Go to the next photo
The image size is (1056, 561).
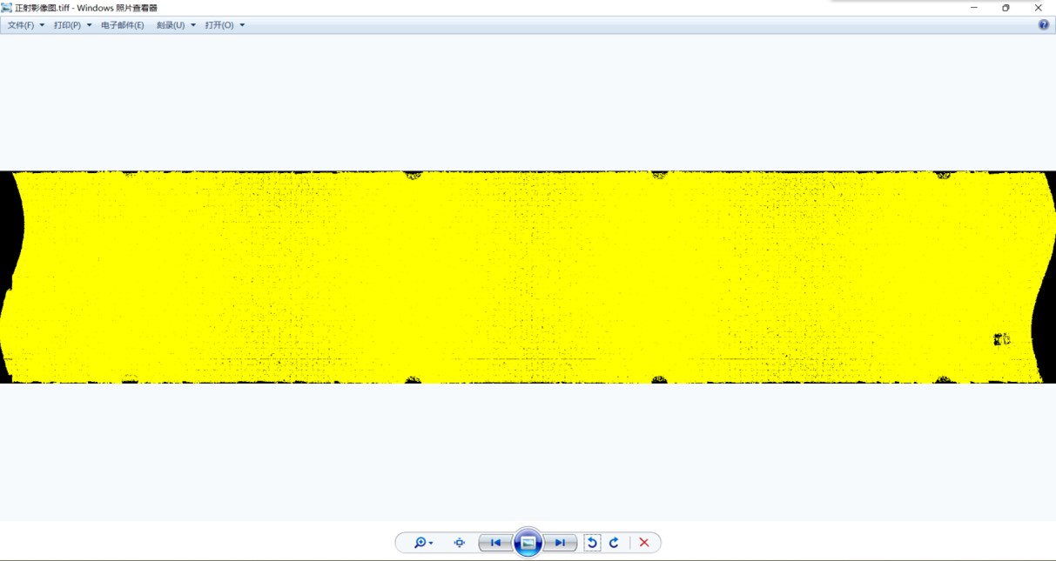pos(560,543)
